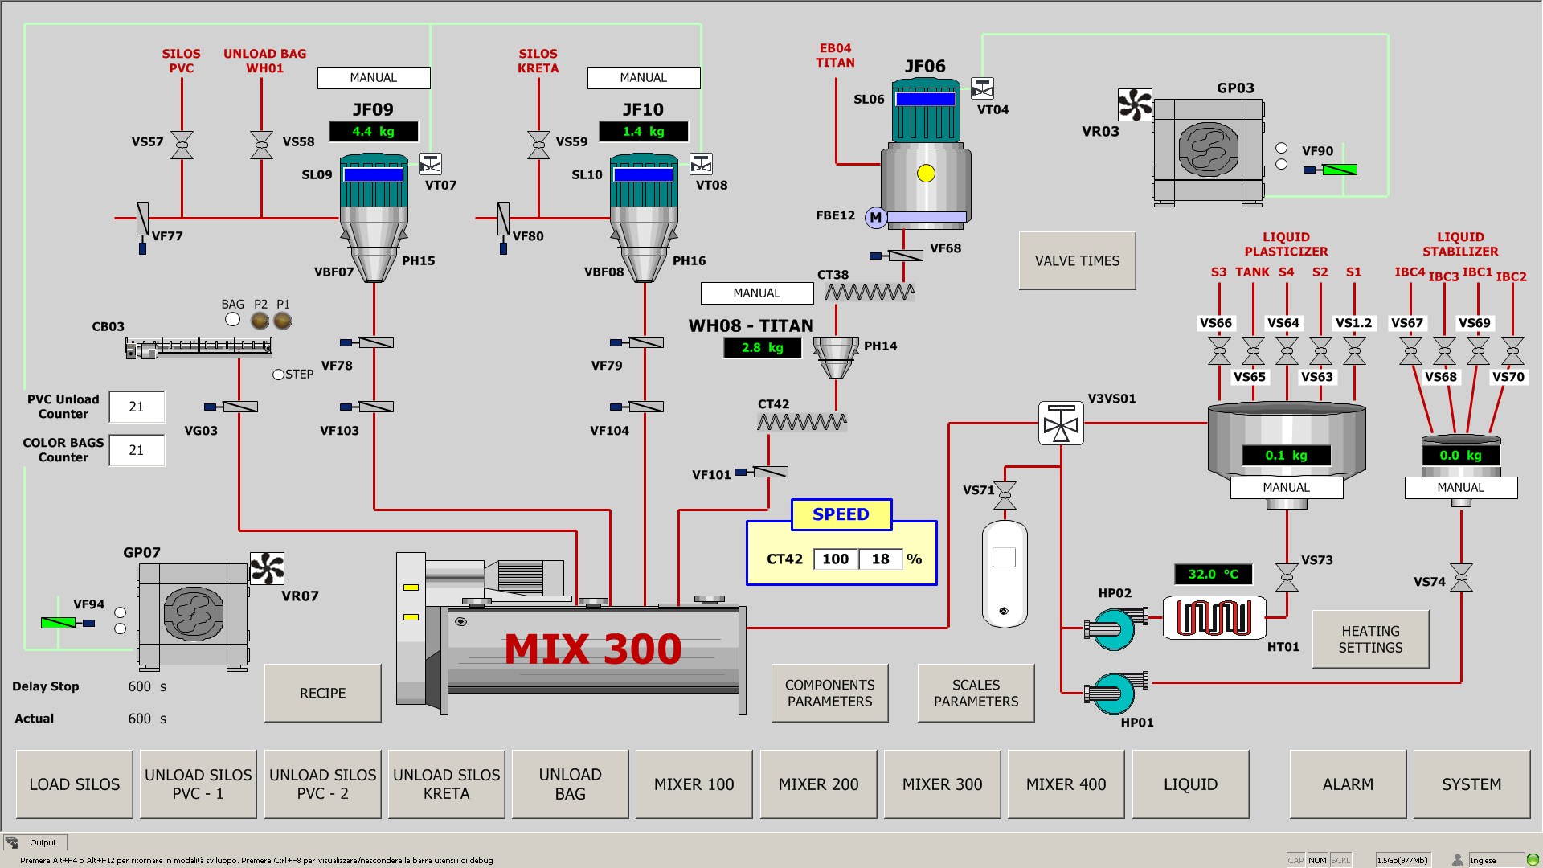Click the VT07 vent valve icon

coord(431,165)
